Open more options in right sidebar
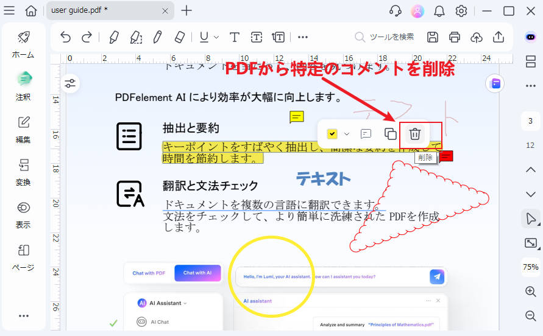Viewport: 543px width, 336px height. [x=531, y=85]
